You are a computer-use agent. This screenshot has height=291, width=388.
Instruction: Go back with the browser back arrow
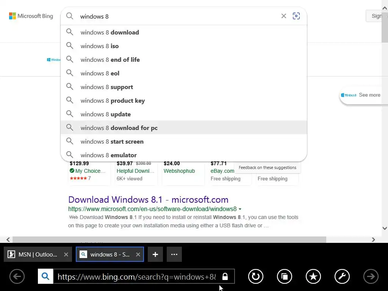[17, 276]
